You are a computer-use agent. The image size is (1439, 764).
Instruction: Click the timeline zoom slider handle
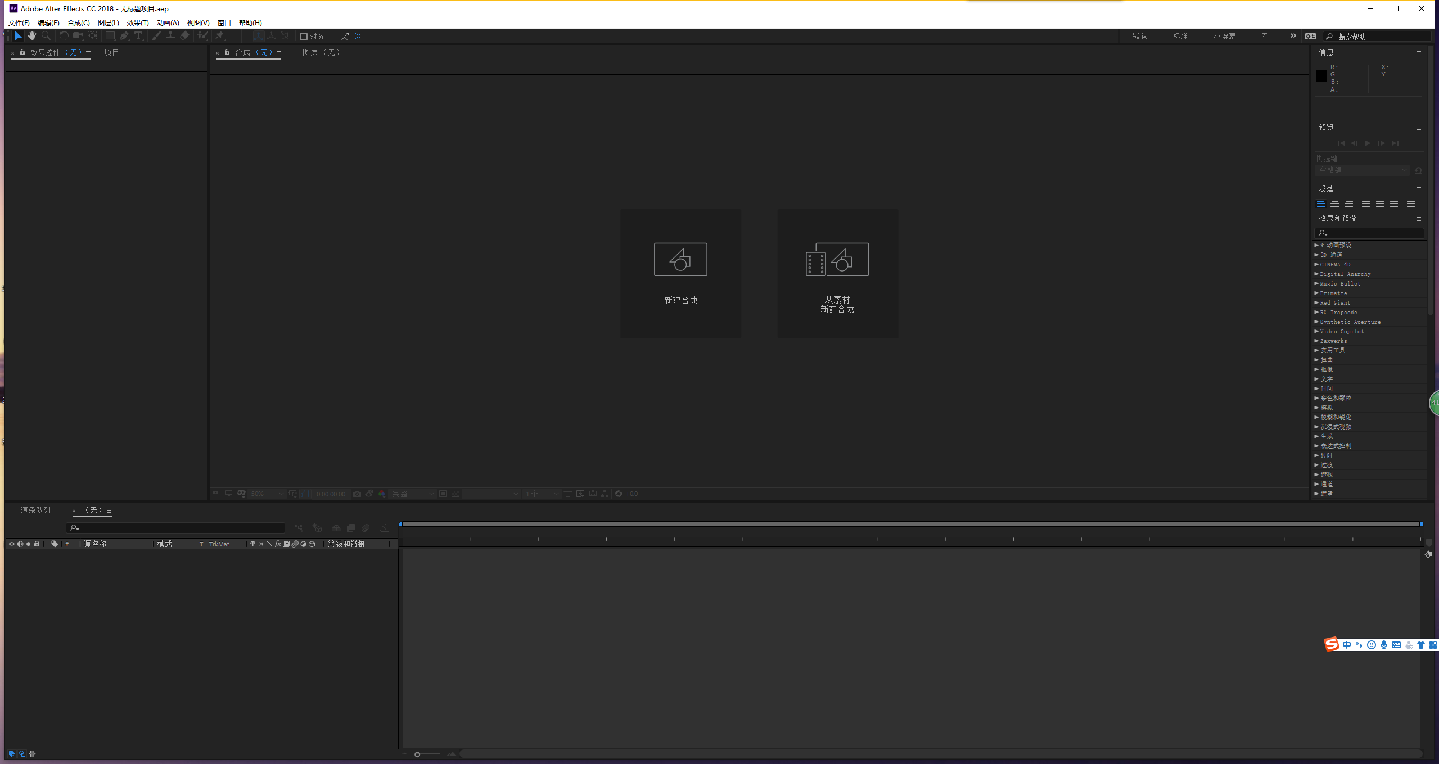point(417,754)
